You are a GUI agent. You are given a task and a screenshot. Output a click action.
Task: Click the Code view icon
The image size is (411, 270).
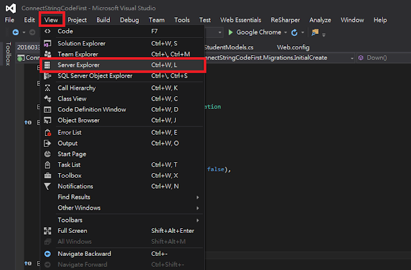click(x=48, y=31)
